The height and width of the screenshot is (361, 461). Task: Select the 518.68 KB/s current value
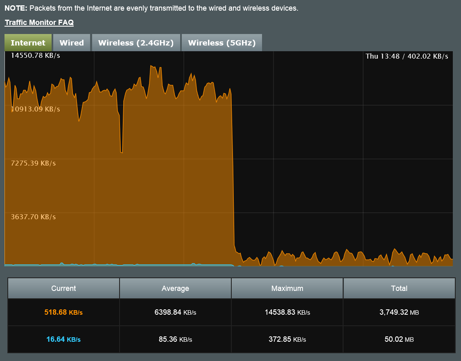tap(63, 312)
